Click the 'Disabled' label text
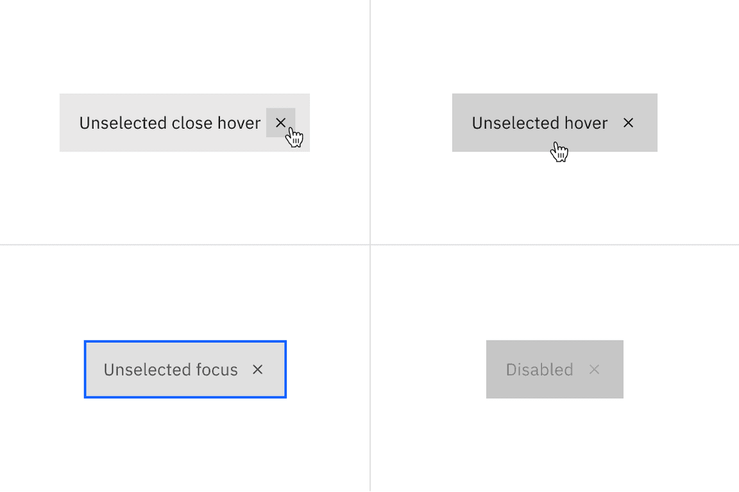739x492 pixels. tap(539, 369)
